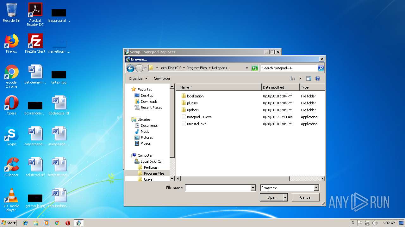Sort by Type column header
The height and width of the screenshot is (227, 405).
(x=312, y=87)
